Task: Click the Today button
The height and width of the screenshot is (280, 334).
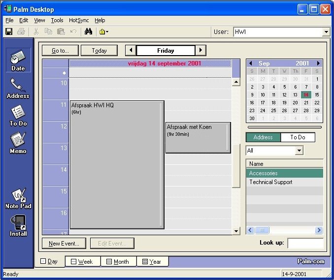Action: (x=99, y=50)
